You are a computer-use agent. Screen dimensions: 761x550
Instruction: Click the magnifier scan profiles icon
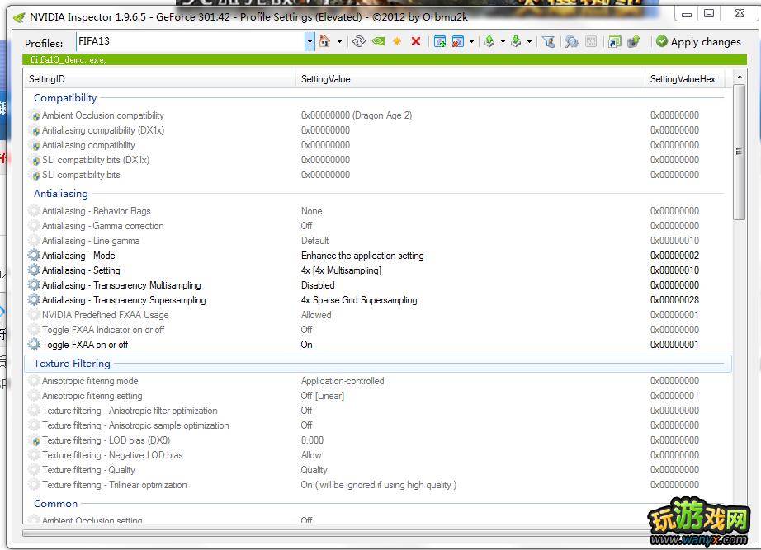click(572, 42)
